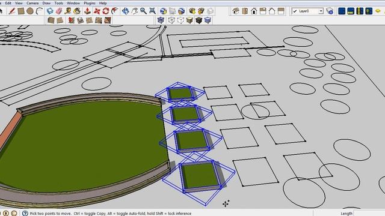
Task: Click first dark blue square plugin icon
Action: click(342, 11)
